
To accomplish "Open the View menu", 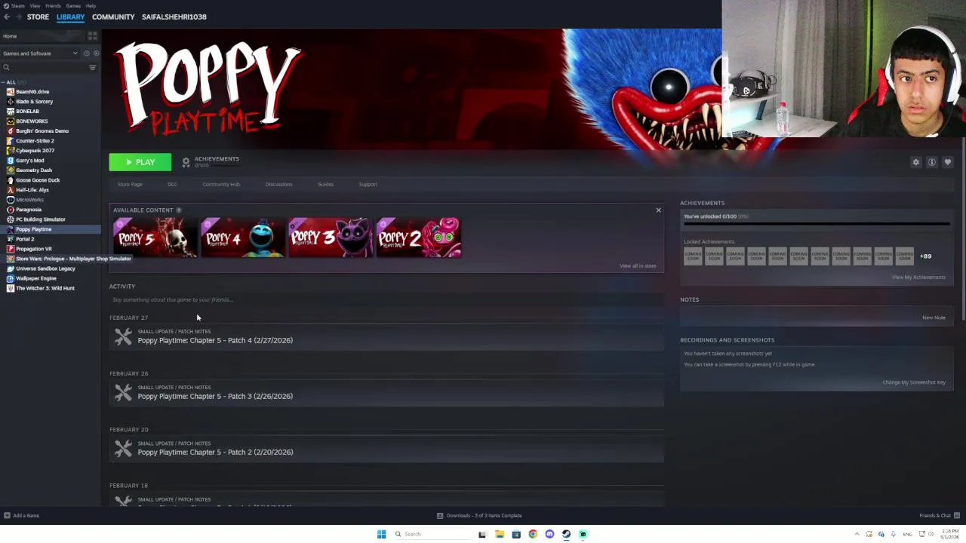I will pyautogui.click(x=35, y=5).
